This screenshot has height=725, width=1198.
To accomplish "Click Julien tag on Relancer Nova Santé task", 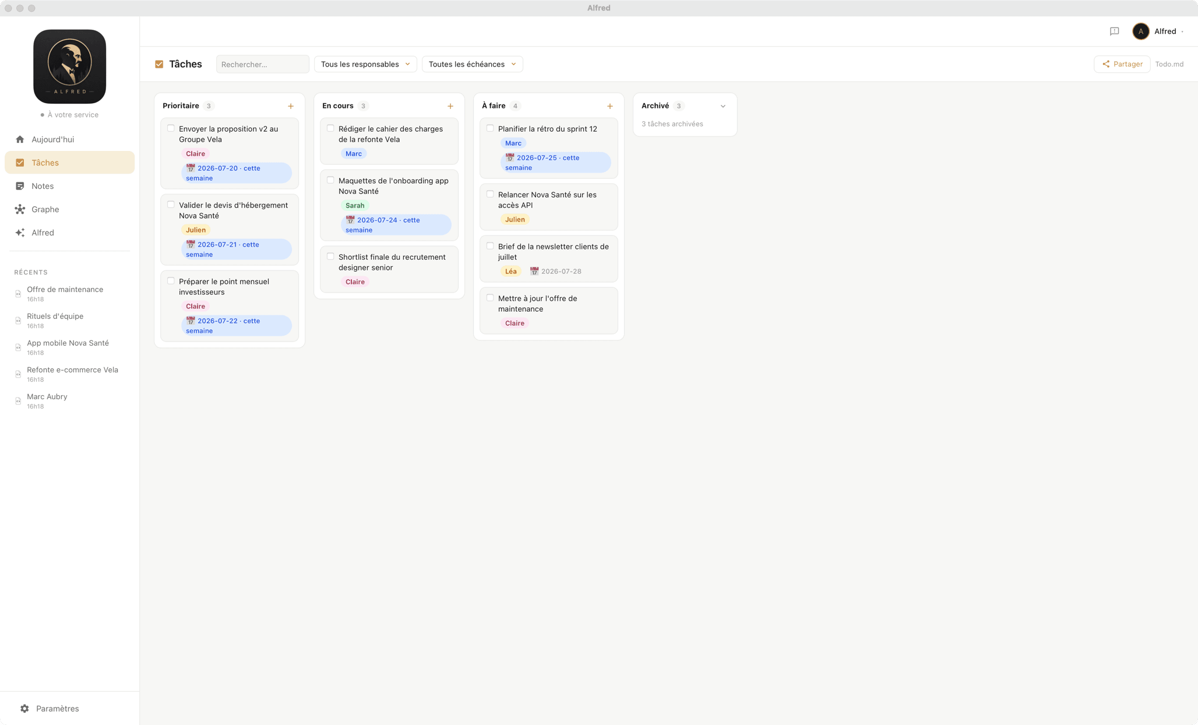I will (515, 219).
